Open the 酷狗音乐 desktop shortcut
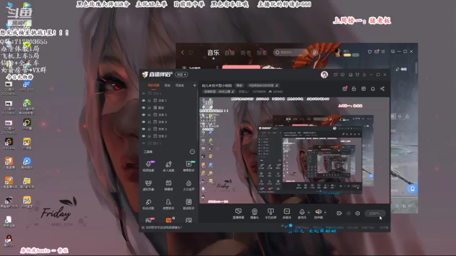This screenshot has height=256, width=456. click(x=27, y=163)
